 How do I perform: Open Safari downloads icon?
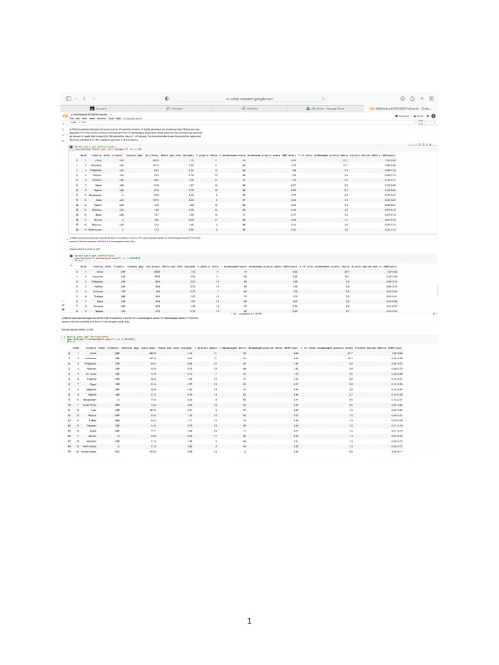tap(403, 99)
